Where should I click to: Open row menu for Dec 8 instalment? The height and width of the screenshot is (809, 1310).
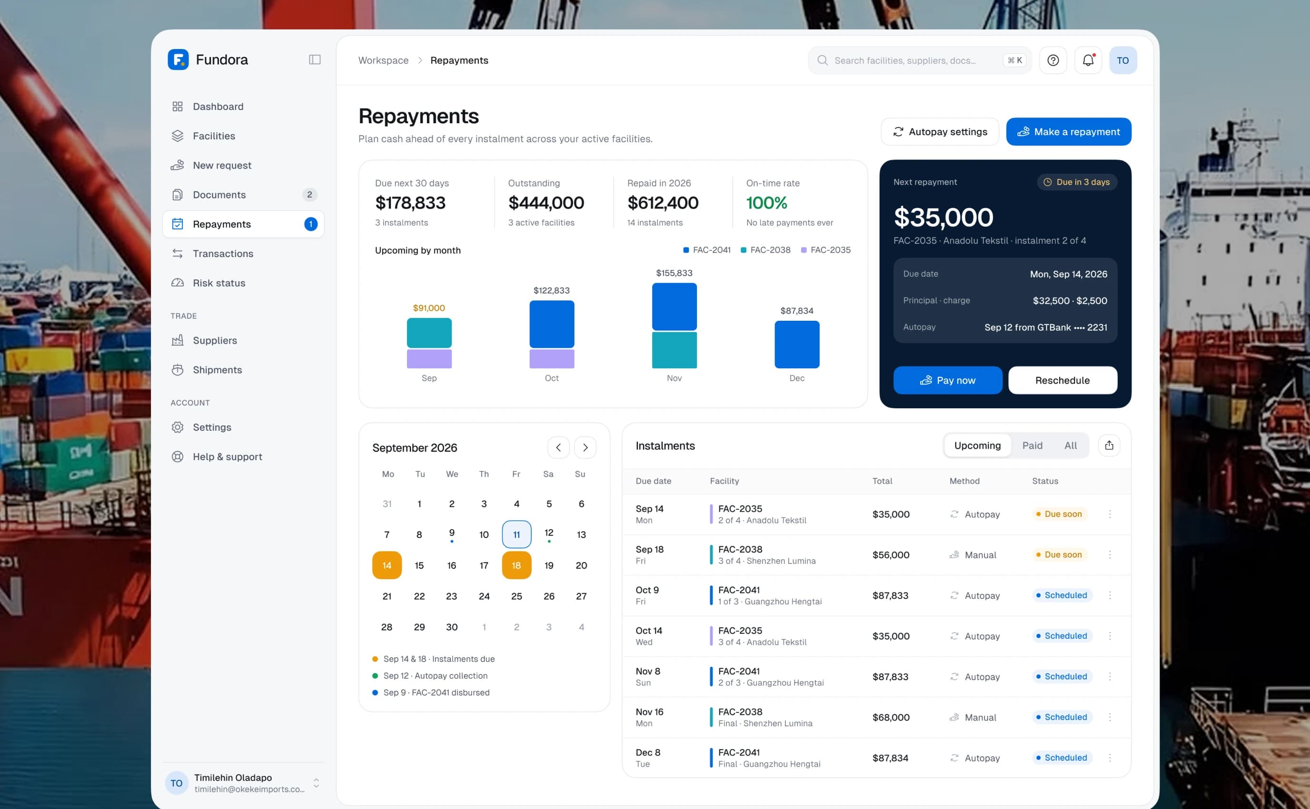[1110, 758]
